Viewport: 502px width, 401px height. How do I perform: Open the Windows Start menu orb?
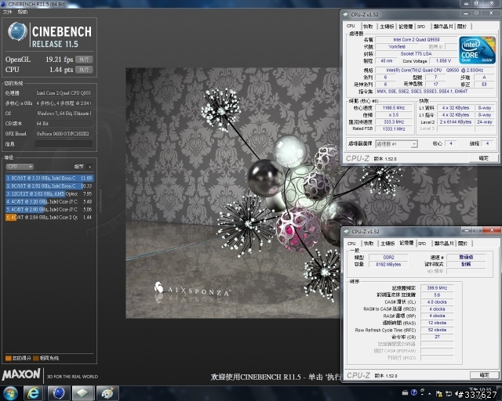[x=10, y=393]
